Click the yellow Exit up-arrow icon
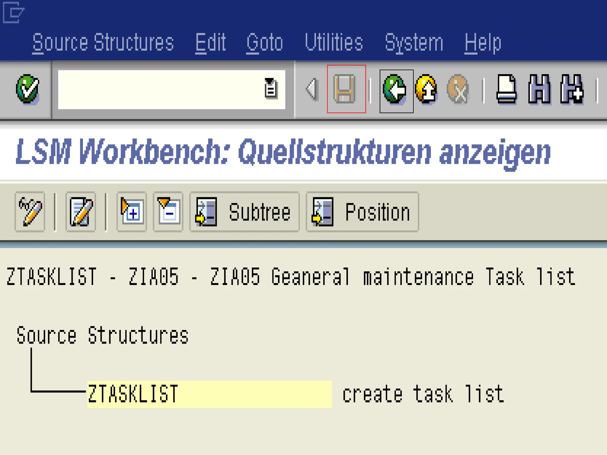This screenshot has width=607, height=455. click(x=427, y=89)
